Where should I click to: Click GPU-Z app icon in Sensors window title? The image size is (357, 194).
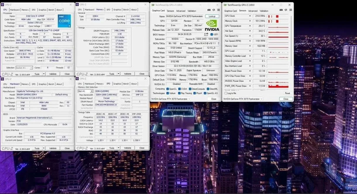[x=225, y=5]
